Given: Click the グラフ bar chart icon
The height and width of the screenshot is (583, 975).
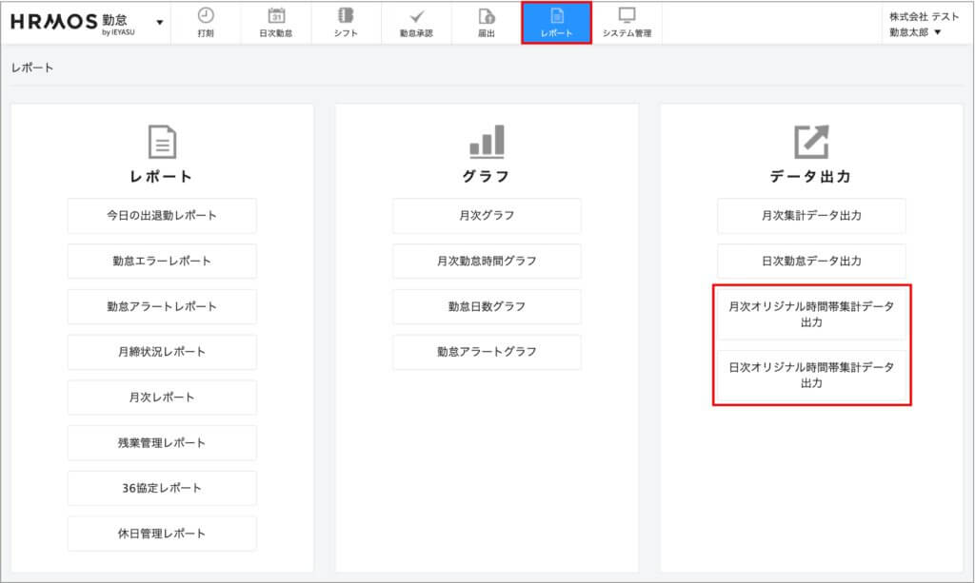Looking at the screenshot, I should click(487, 142).
